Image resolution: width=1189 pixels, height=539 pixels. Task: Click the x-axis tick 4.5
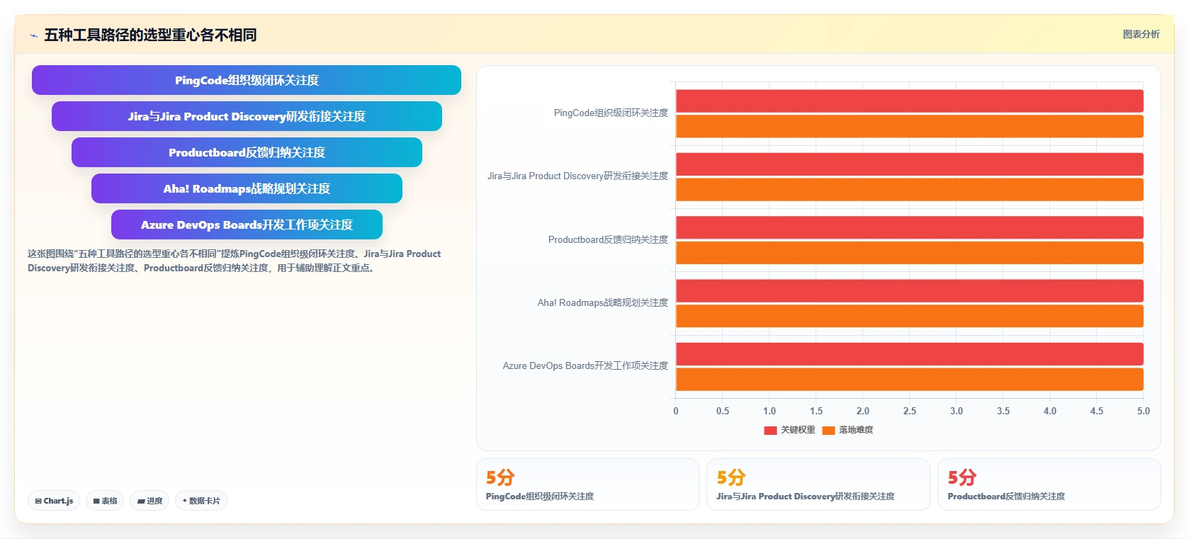1097,411
